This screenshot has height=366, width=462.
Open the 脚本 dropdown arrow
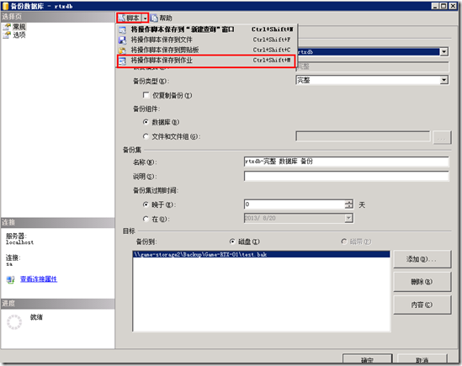[x=145, y=19]
